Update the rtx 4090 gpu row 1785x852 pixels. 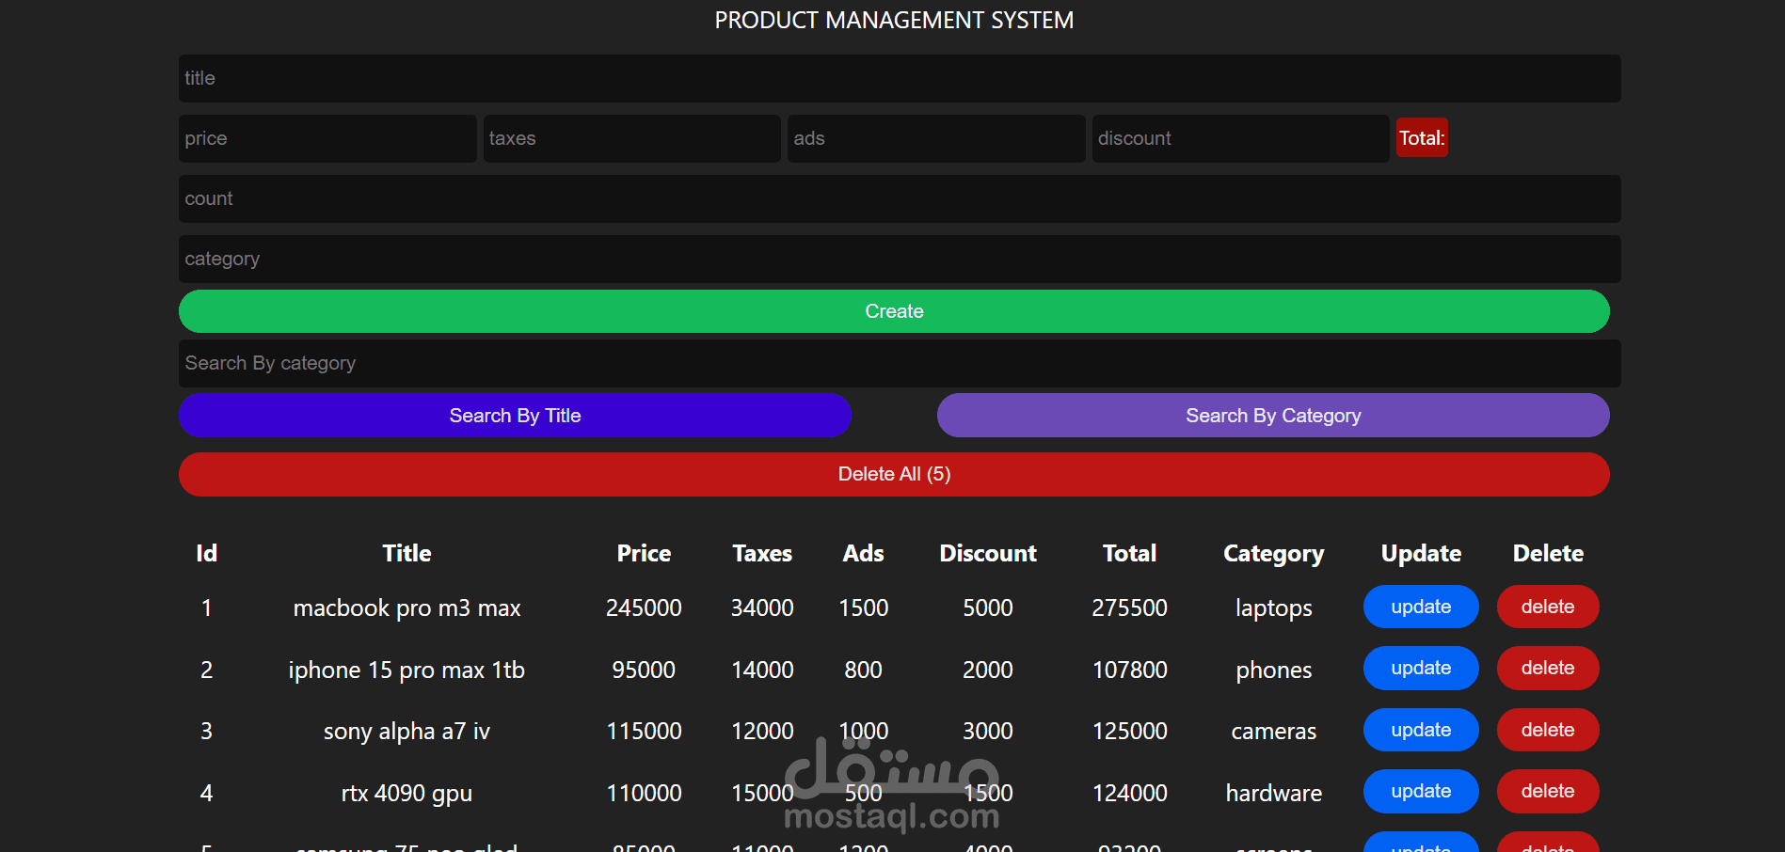tap(1421, 791)
